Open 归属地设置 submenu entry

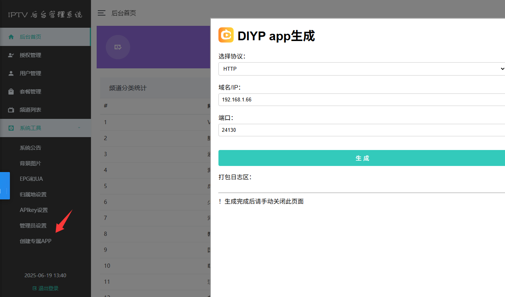[33, 194]
